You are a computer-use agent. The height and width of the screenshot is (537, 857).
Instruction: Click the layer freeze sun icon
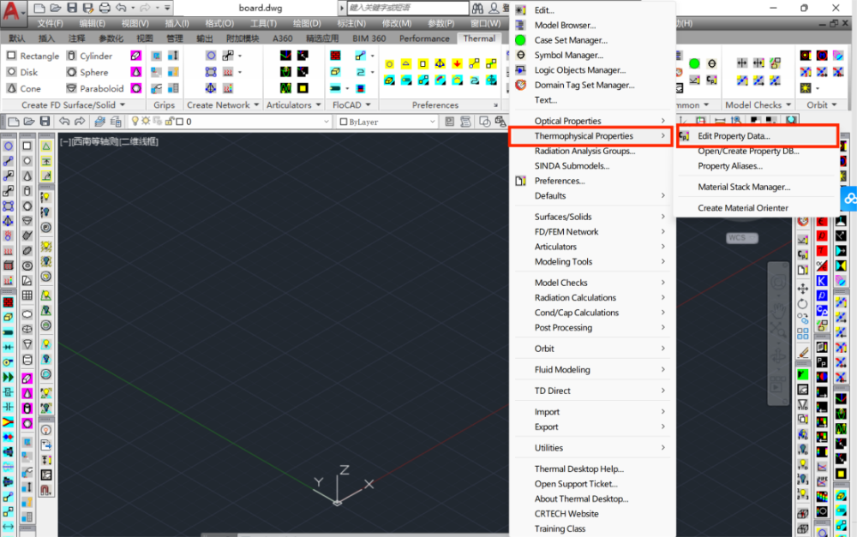pyautogui.click(x=146, y=122)
